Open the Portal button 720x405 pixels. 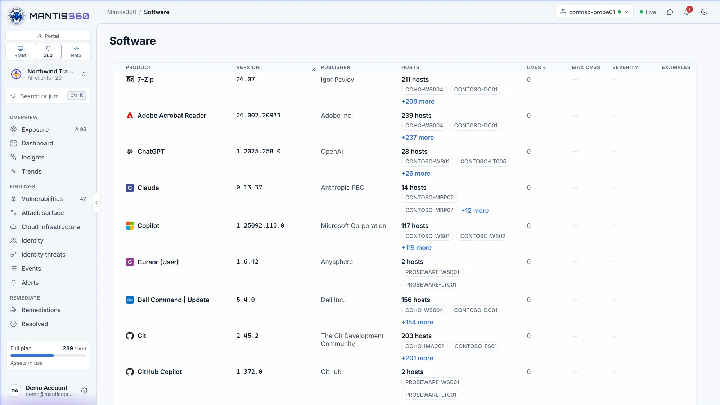point(48,36)
